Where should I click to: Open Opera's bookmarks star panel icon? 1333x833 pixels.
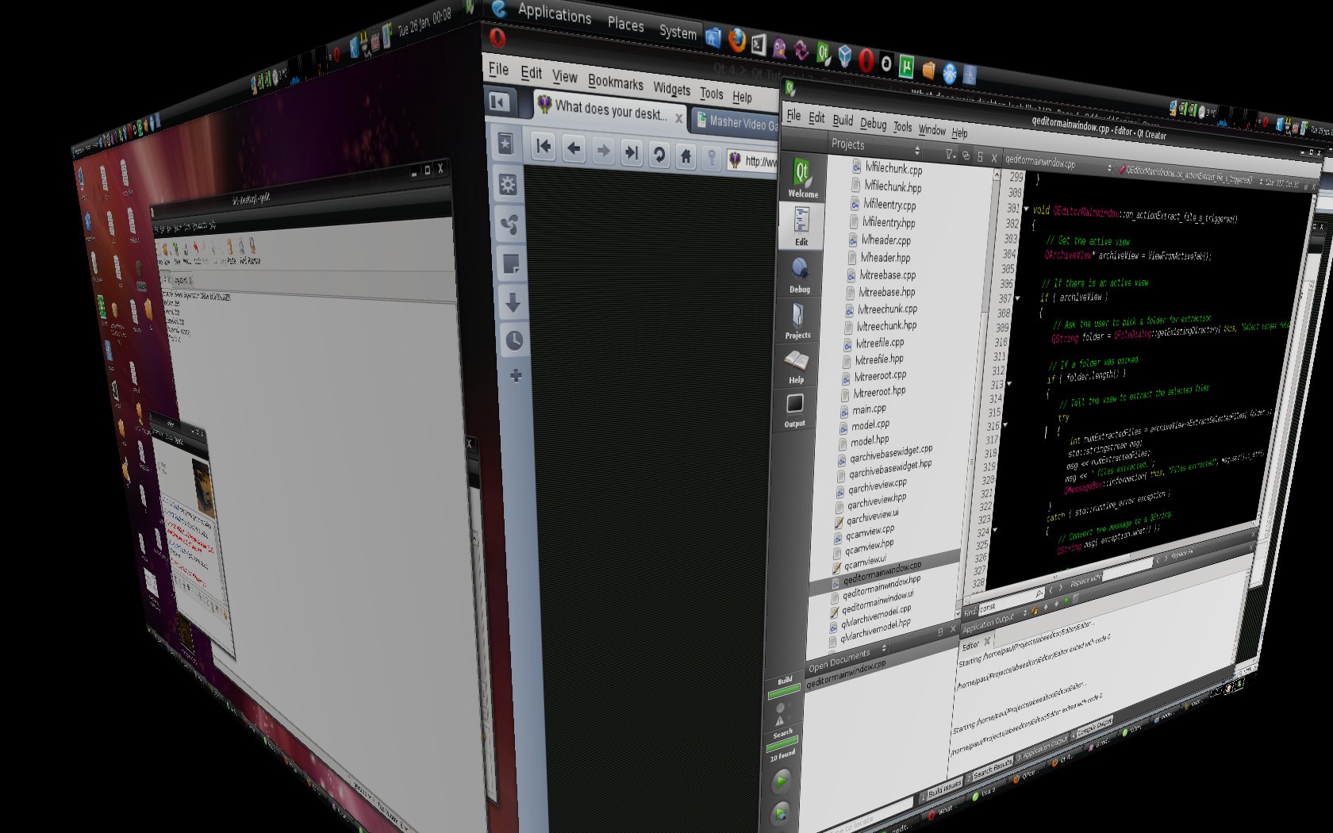coord(505,144)
